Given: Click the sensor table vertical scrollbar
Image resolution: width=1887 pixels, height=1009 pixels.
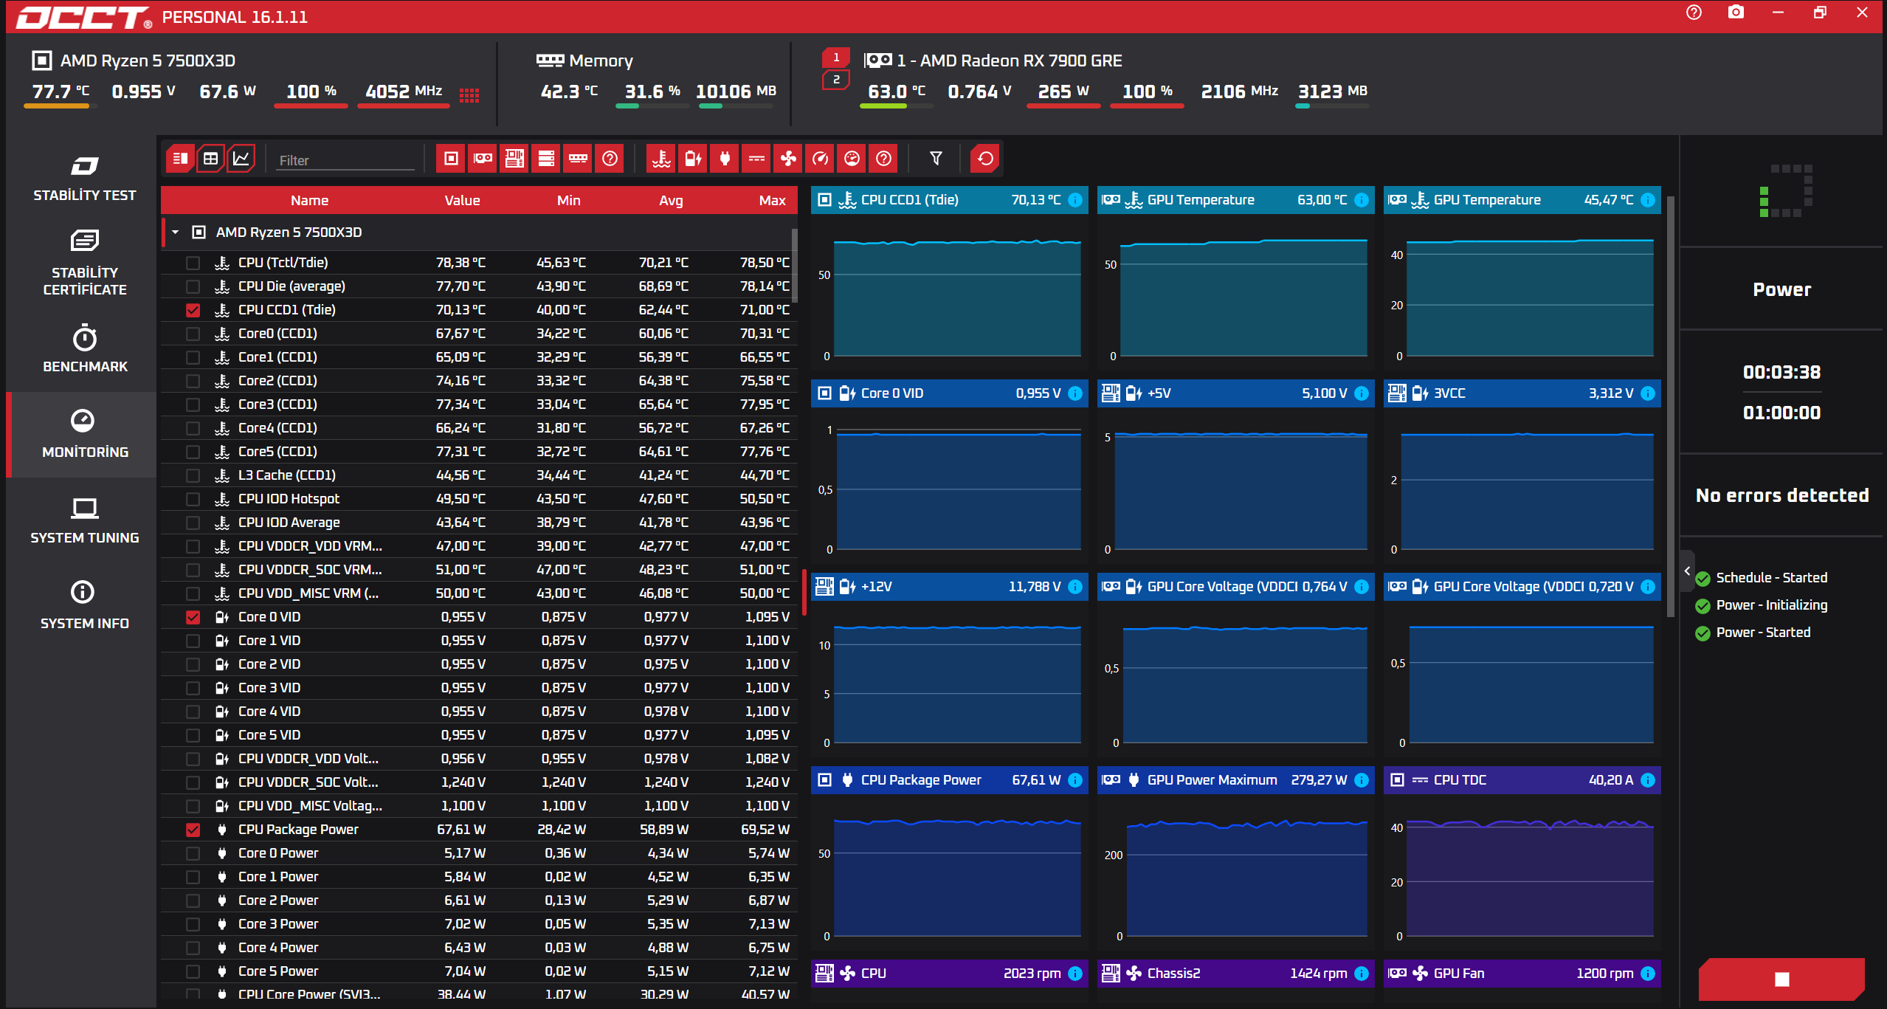Looking at the screenshot, I should point(795,266).
